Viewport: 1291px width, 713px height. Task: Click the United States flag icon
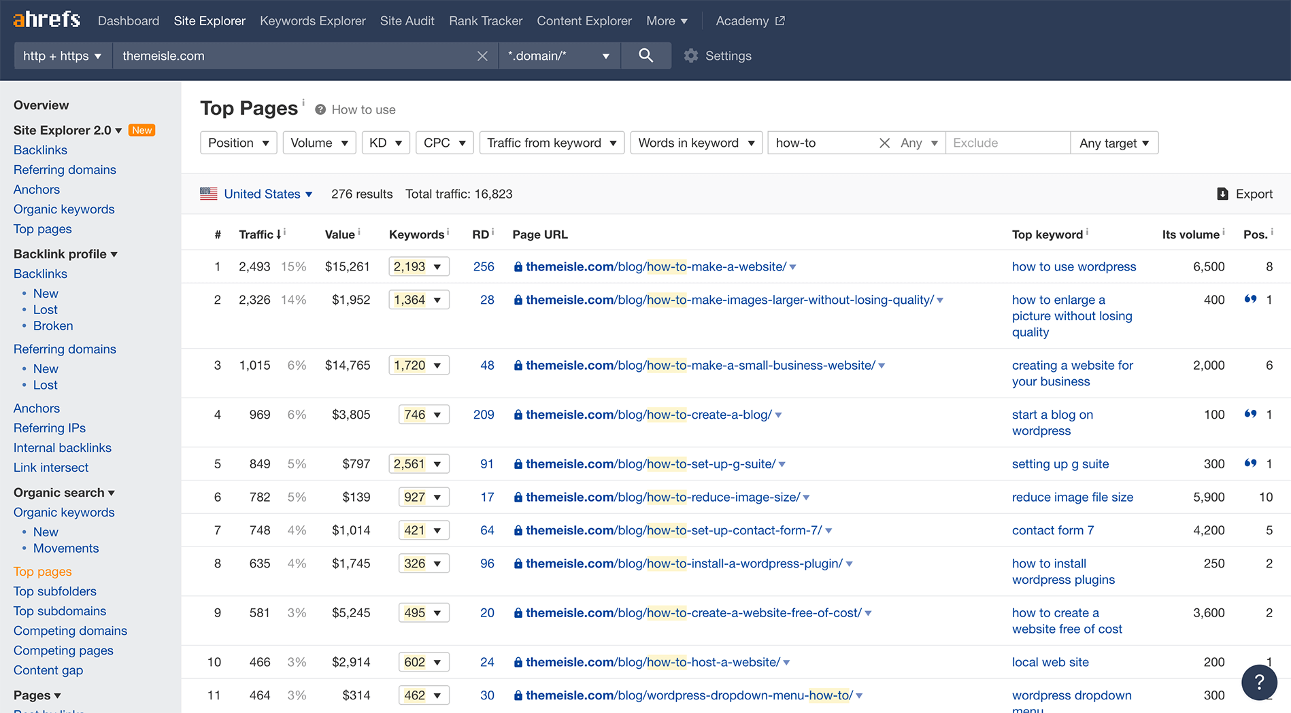point(209,194)
